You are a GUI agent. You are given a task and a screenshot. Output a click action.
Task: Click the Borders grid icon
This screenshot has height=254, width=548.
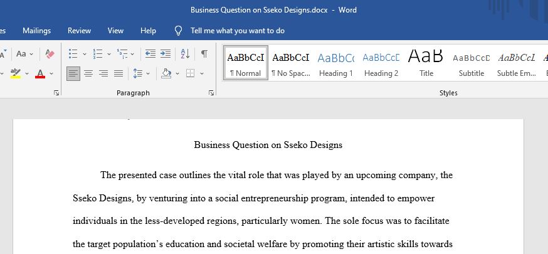pos(191,73)
